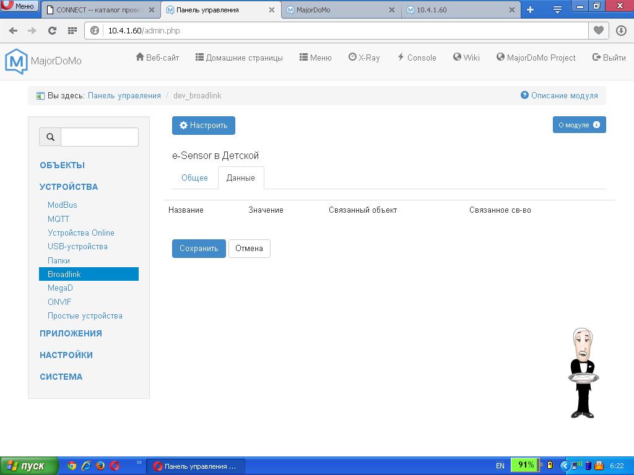634x475 pixels.
Task: Select the Данные tab
Action: pyautogui.click(x=241, y=178)
